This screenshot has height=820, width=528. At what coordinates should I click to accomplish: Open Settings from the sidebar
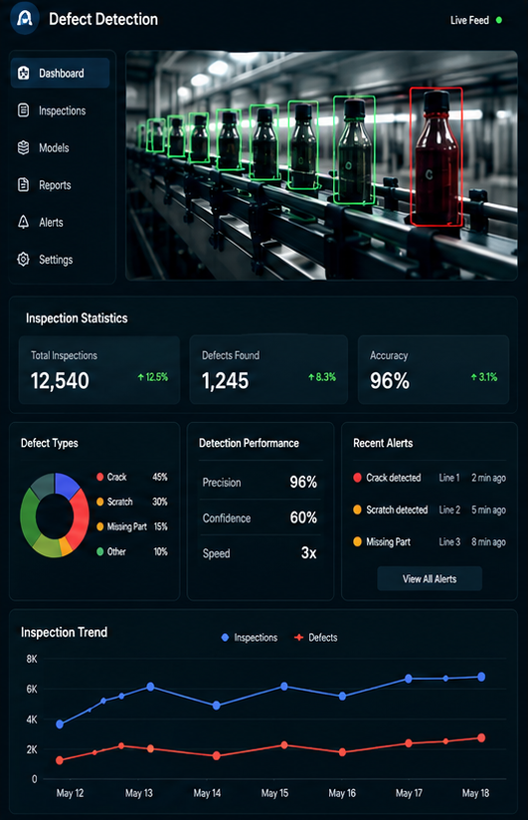pyautogui.click(x=60, y=259)
